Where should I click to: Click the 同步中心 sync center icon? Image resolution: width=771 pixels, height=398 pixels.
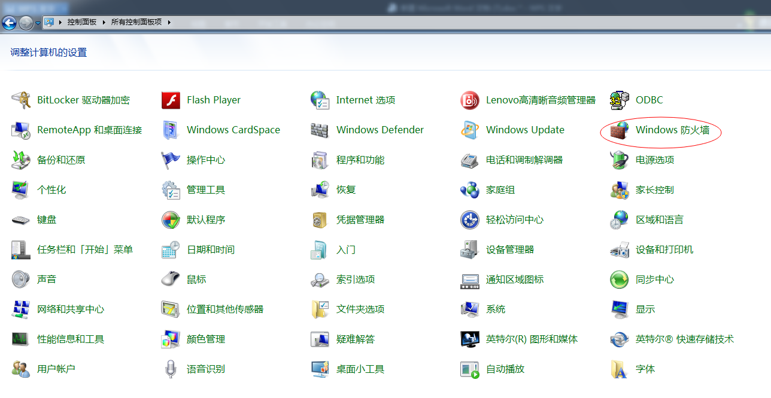(619, 280)
